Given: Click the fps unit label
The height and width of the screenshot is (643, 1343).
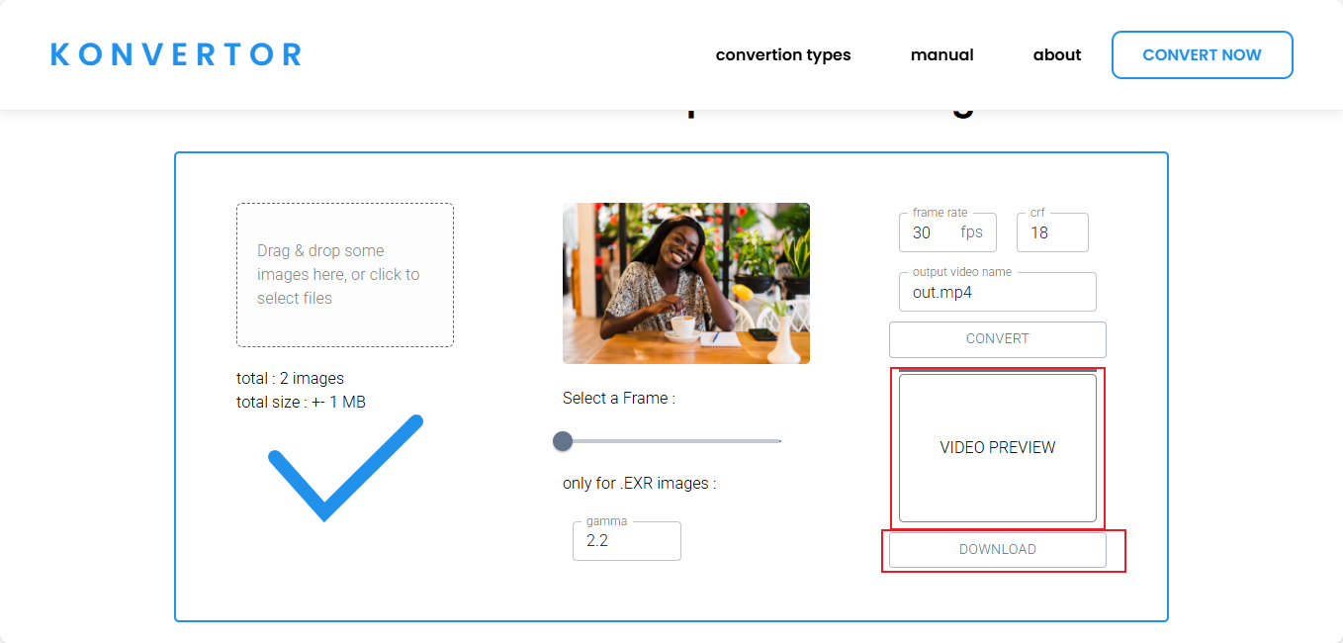Looking at the screenshot, I should pos(968,232).
